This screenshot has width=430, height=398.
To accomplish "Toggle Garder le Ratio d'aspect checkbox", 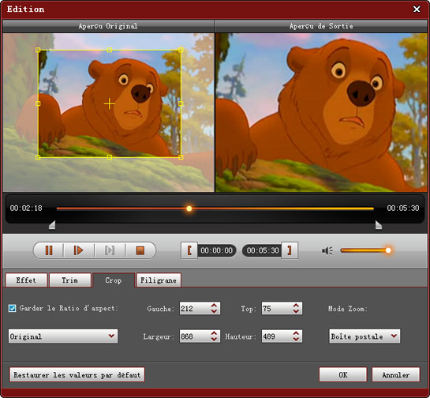I will 12,308.
